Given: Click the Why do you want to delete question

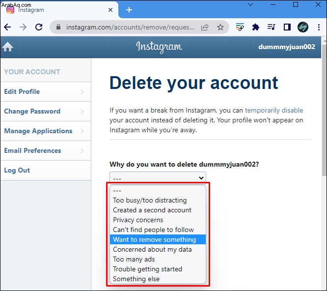Looking at the screenshot, I should pyautogui.click(x=184, y=164).
